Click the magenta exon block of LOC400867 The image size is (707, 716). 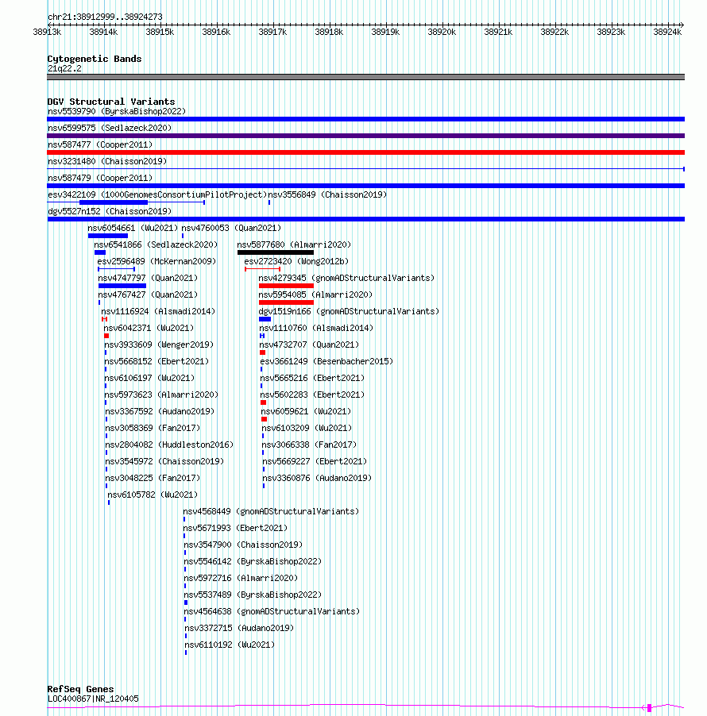[x=649, y=708]
